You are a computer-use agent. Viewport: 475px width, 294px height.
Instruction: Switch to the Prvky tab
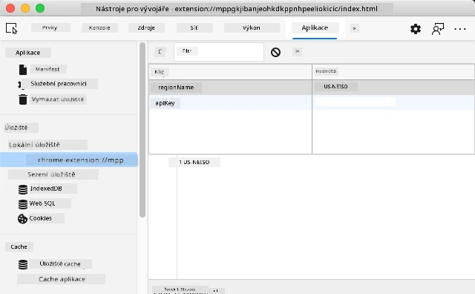(50, 27)
